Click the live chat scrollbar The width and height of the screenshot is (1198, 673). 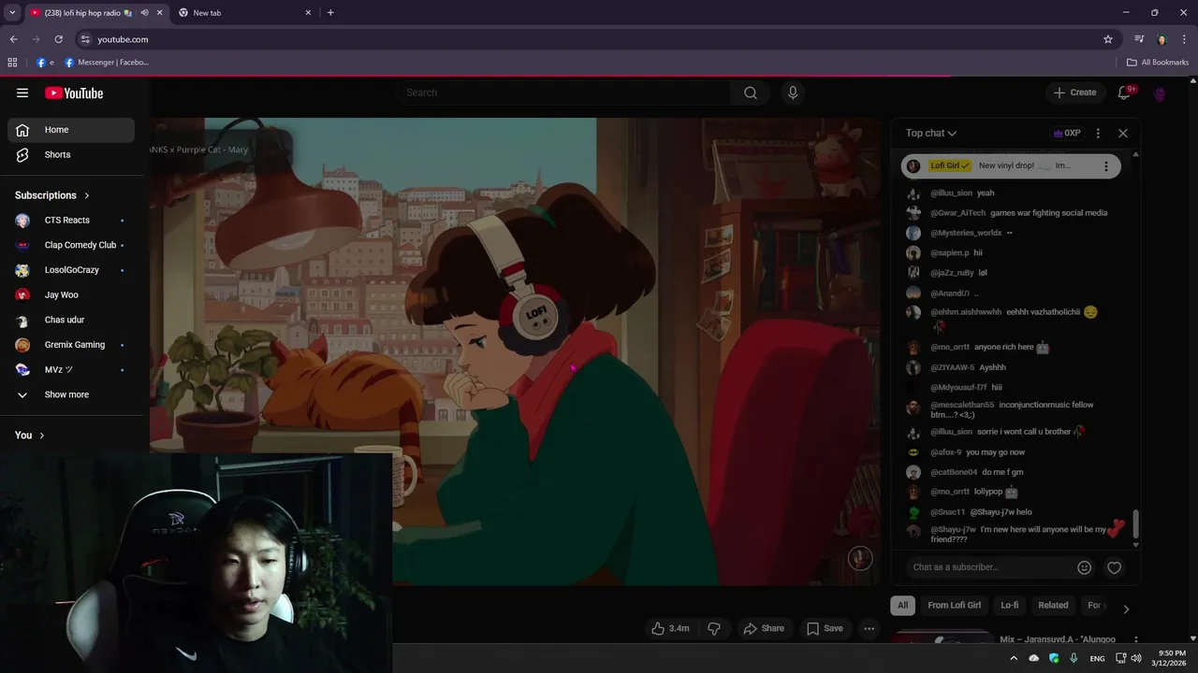pos(1136,524)
